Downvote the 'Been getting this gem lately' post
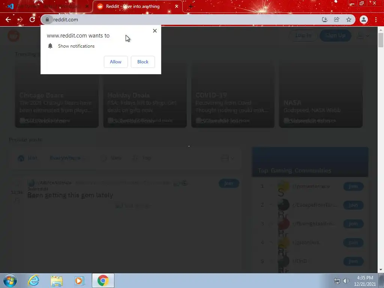The height and width of the screenshot is (288, 384). [x=17, y=200]
